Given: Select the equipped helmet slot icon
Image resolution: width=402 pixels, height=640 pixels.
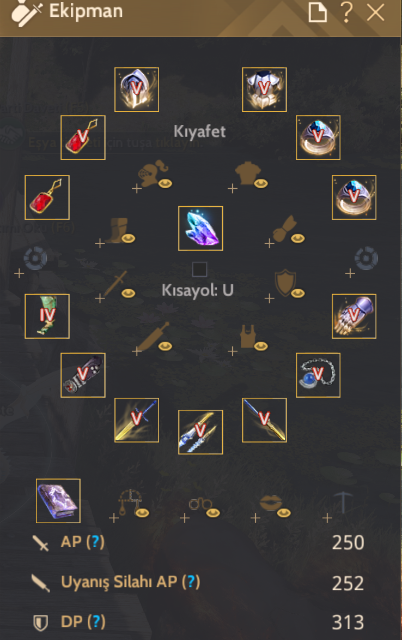Looking at the screenshot, I should coord(136,89).
